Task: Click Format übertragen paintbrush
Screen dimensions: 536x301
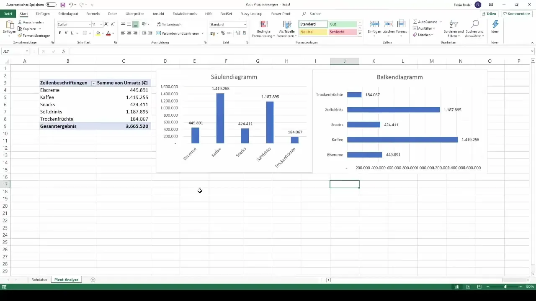Action: click(x=20, y=36)
